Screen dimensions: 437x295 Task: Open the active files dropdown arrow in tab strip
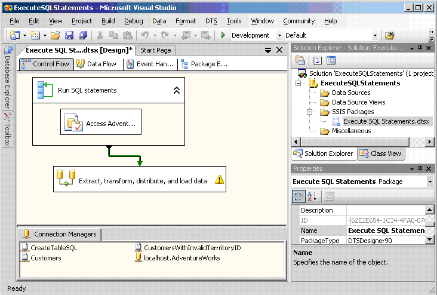coord(268,50)
